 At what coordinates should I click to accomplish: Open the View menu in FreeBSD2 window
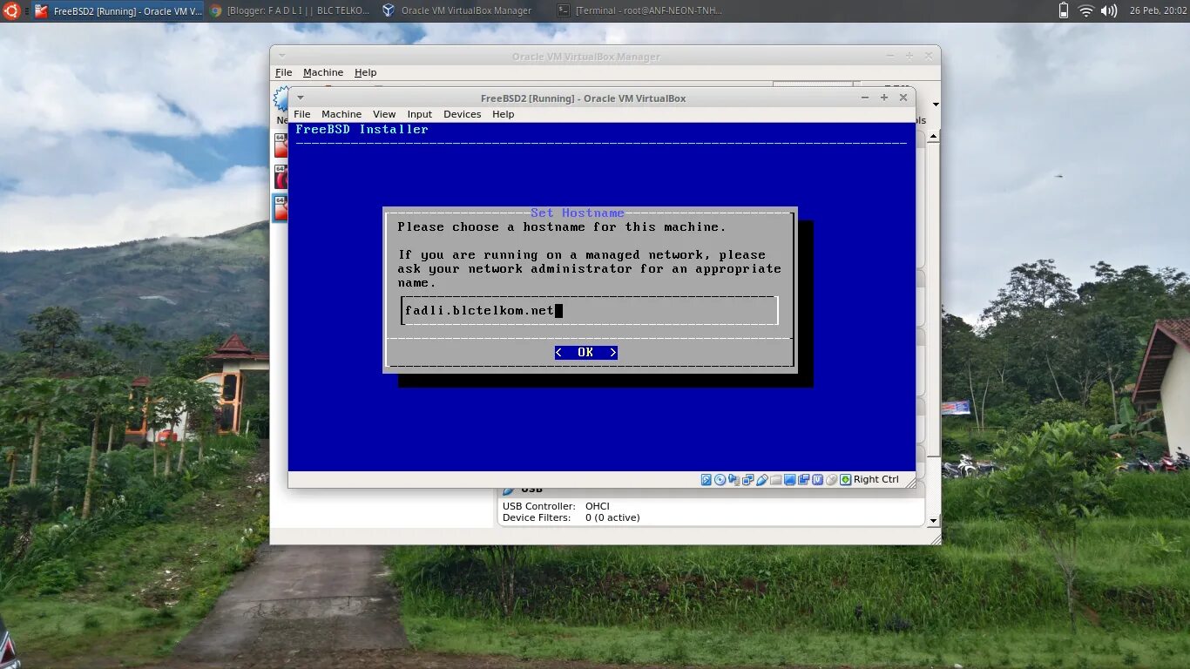click(x=384, y=114)
